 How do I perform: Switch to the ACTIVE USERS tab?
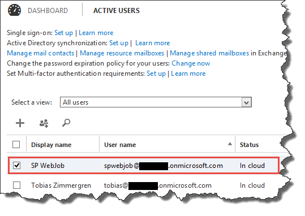[x=117, y=11]
